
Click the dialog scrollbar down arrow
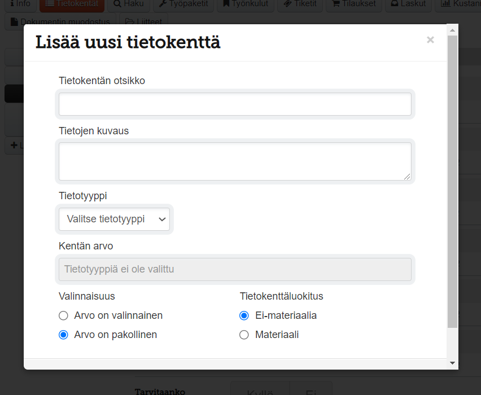[x=452, y=362]
